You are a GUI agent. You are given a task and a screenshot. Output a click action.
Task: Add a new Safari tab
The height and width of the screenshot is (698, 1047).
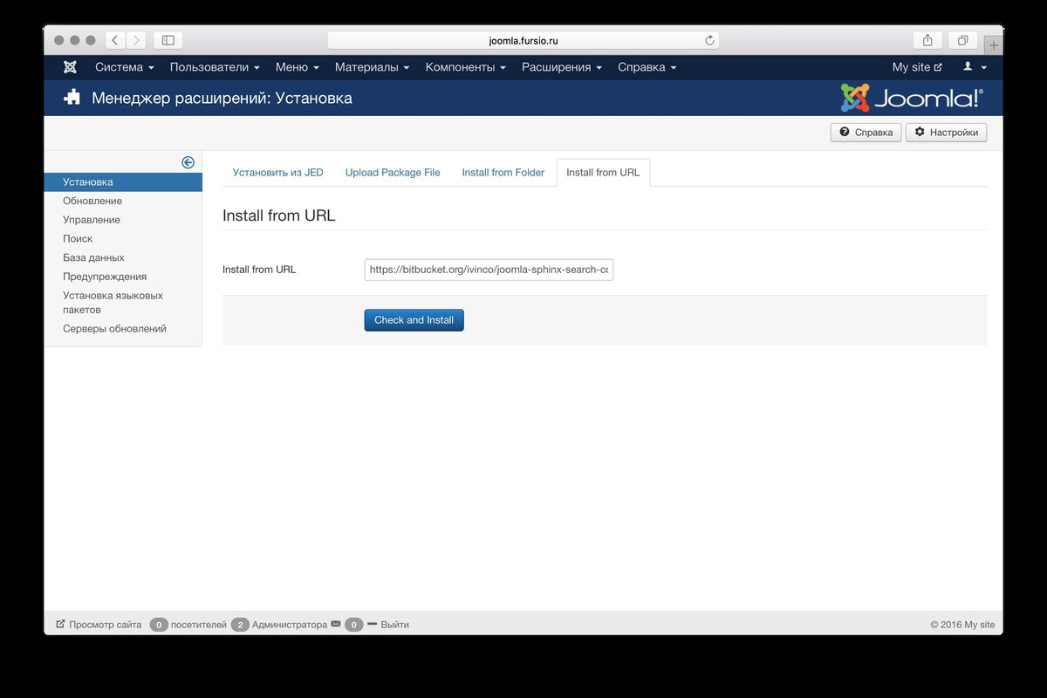[x=994, y=44]
